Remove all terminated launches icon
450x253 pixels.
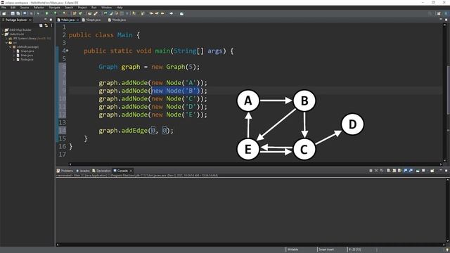381,171
